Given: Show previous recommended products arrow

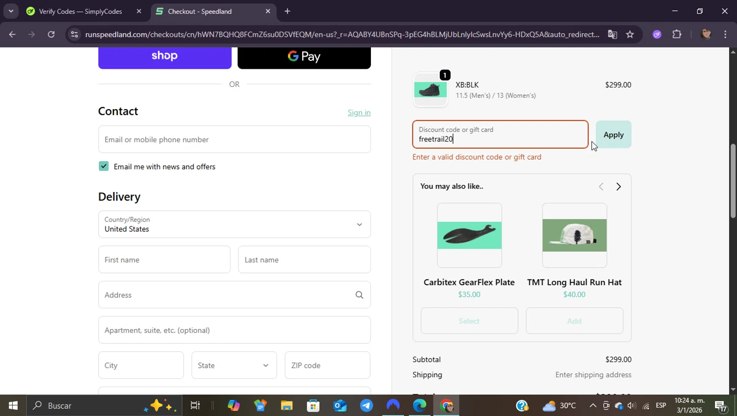Looking at the screenshot, I should coord(601,187).
